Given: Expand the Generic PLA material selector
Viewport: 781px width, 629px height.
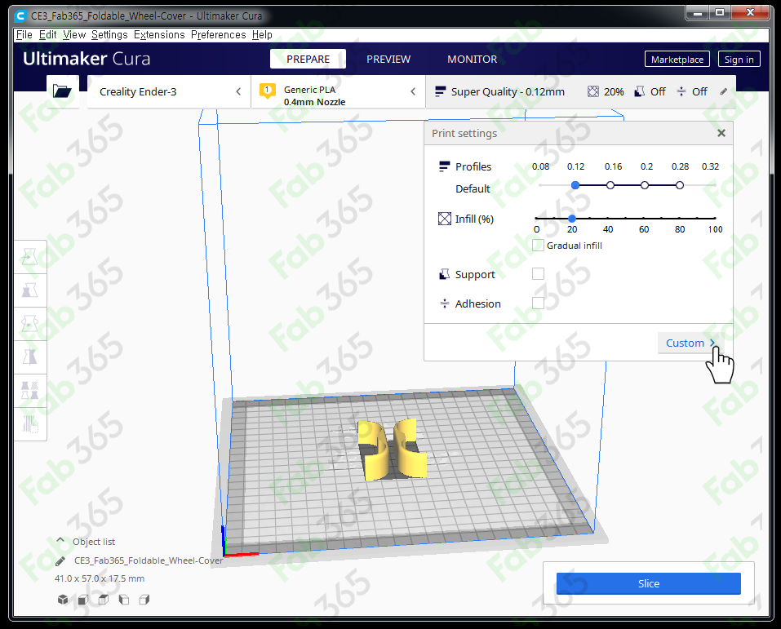Looking at the screenshot, I should click(x=338, y=91).
